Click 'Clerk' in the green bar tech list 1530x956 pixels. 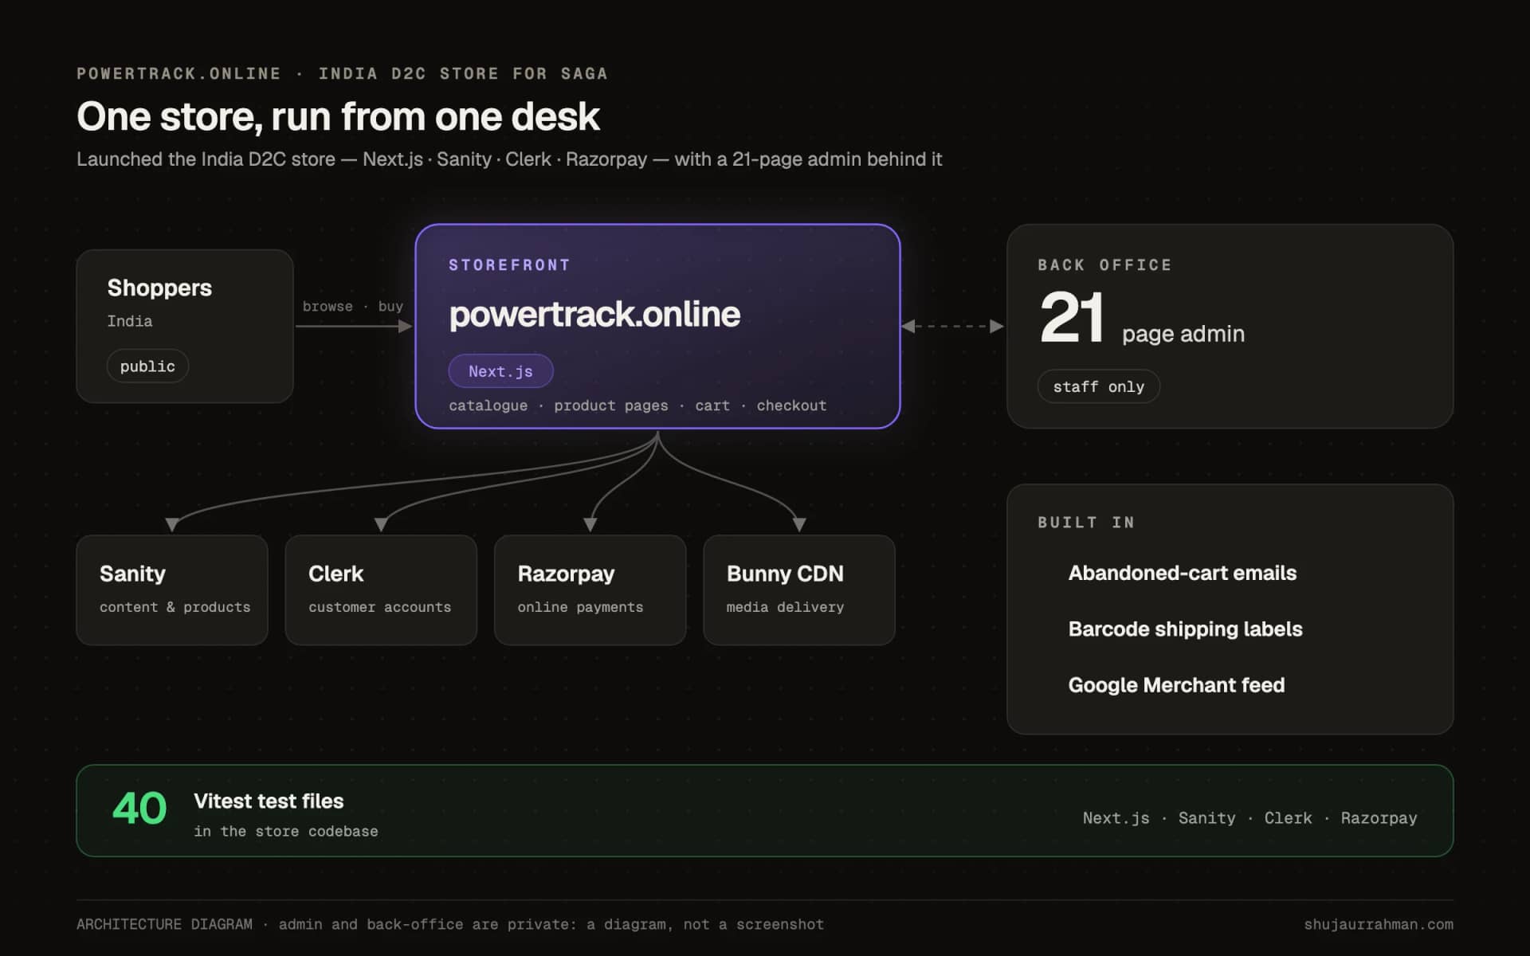point(1288,818)
